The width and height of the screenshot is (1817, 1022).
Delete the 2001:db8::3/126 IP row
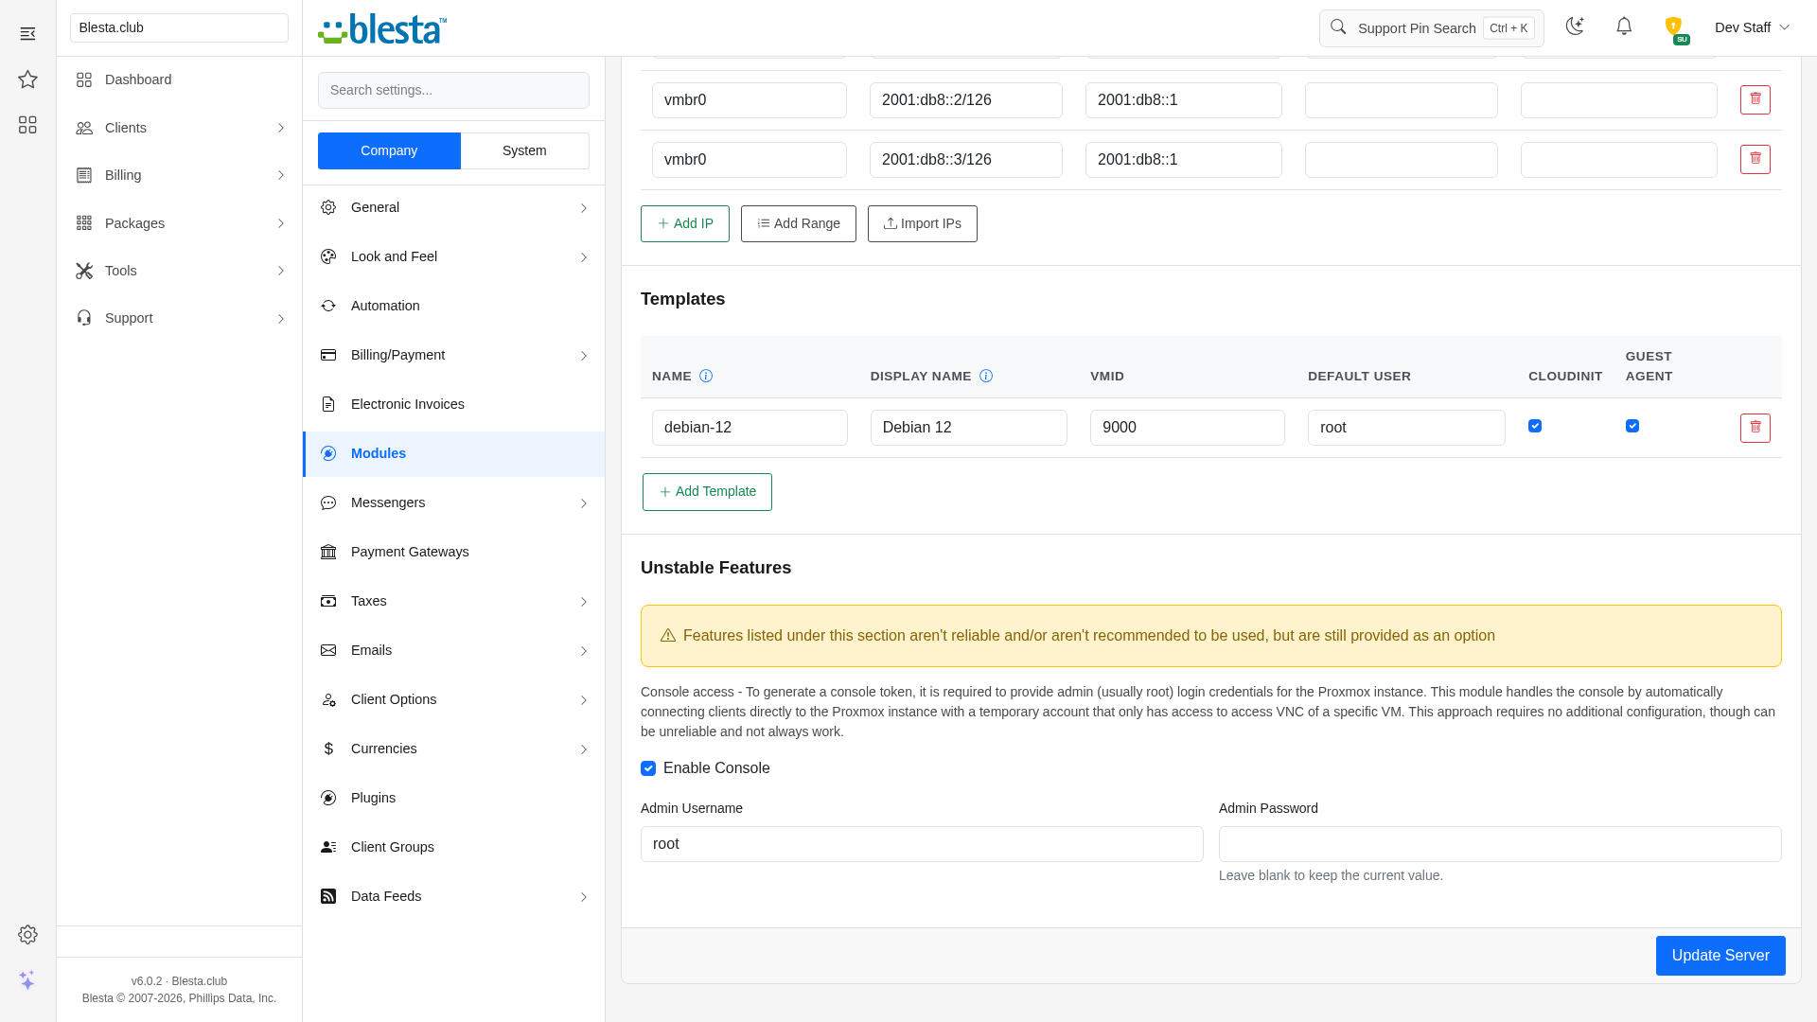coord(1755,160)
